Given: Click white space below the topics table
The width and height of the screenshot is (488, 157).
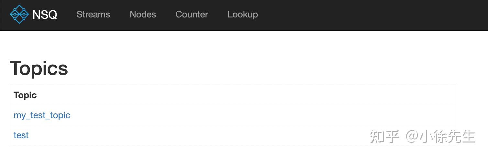Looking at the screenshot, I should point(227,151).
